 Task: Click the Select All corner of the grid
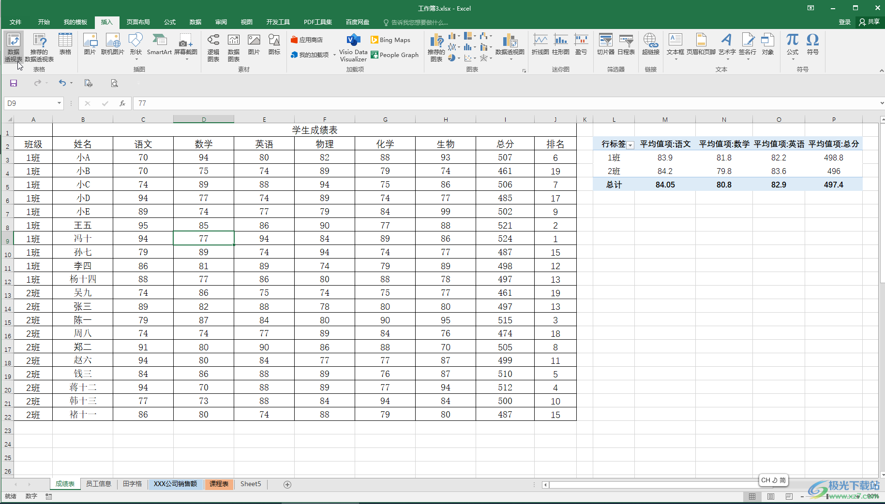point(9,119)
